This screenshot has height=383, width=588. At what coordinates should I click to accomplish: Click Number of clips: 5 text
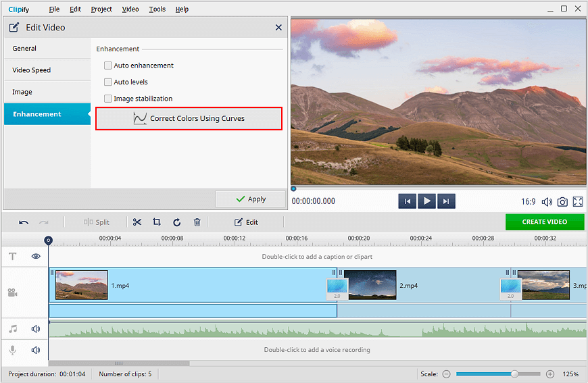[x=125, y=374]
